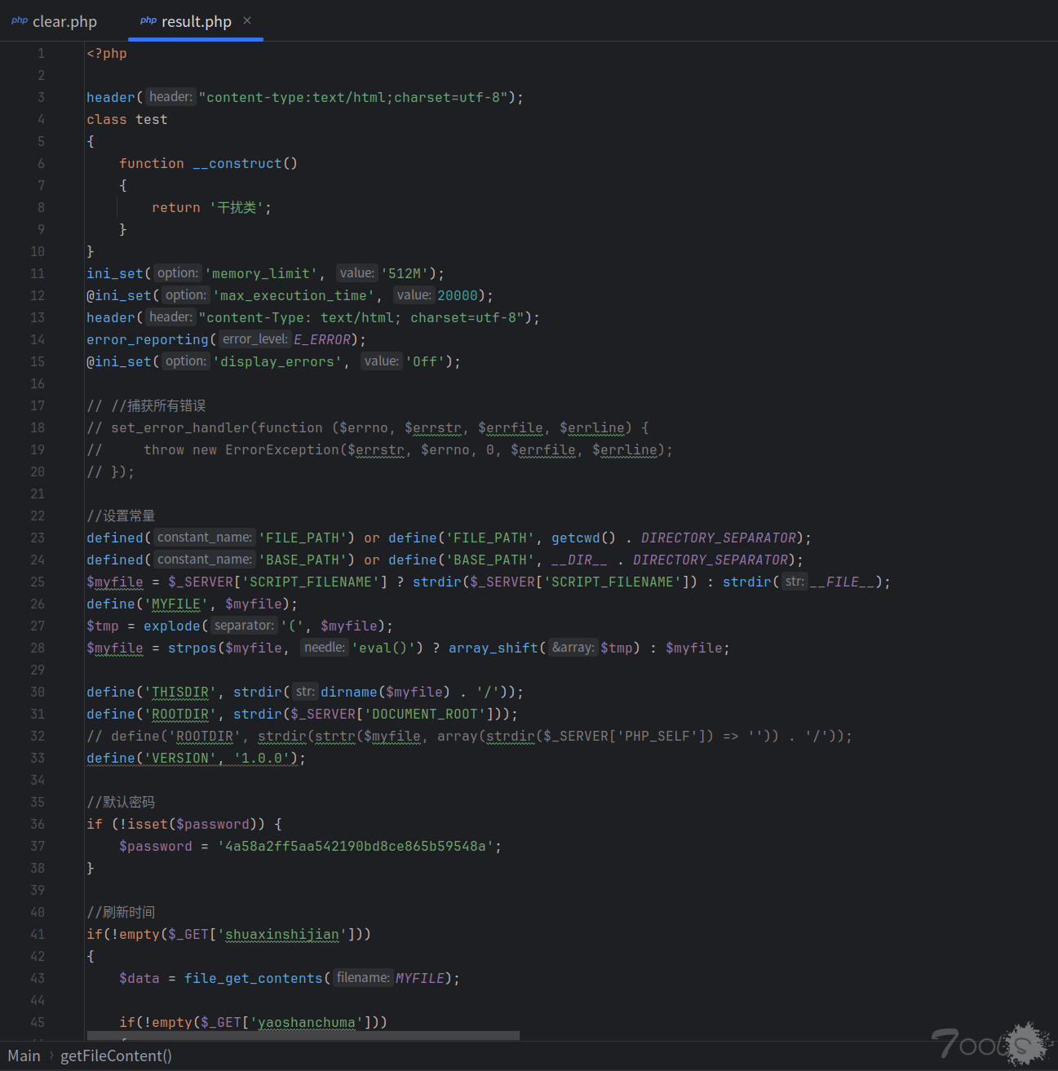Select the result.php tab

click(196, 21)
